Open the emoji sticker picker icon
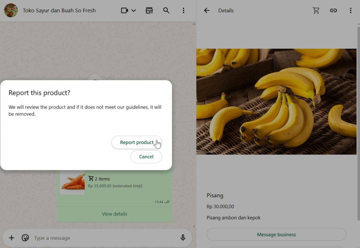The image size is (360, 248). coord(25,238)
